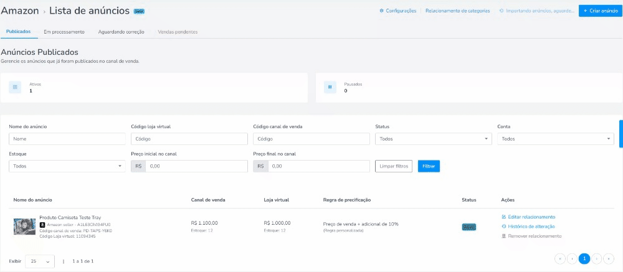623x272 pixels.
Task: Click the Pausados pause icon
Action: 330,87
